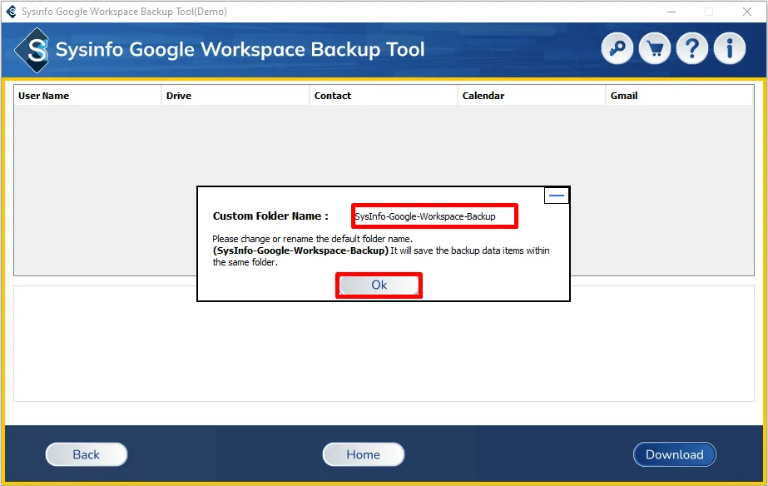Open the key activation icon
This screenshot has height=486, width=768.
coord(617,48)
